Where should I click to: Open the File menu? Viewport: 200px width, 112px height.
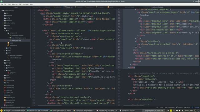click(x=2, y=4)
